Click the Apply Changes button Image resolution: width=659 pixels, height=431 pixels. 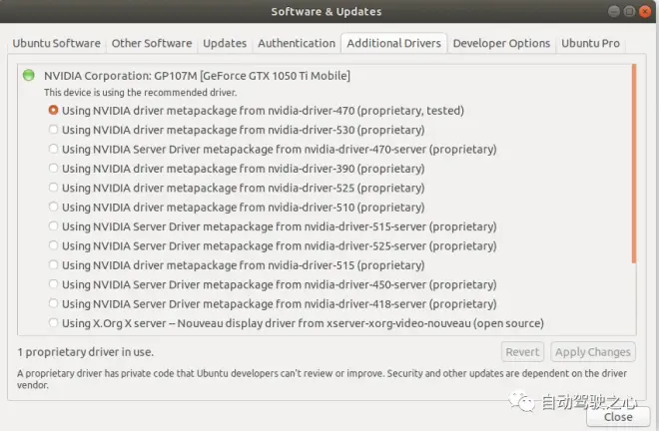pyautogui.click(x=593, y=352)
